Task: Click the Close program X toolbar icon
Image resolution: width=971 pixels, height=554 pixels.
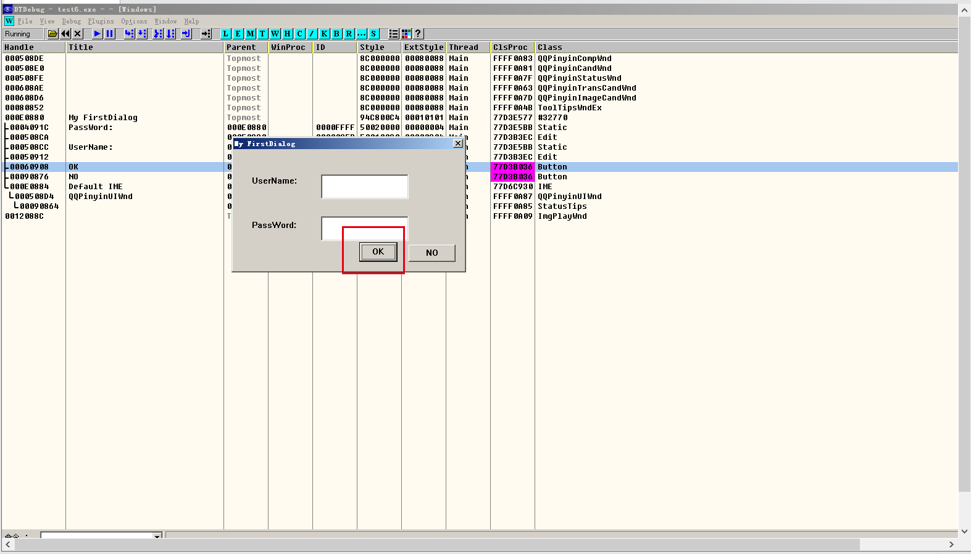Action: (x=78, y=34)
